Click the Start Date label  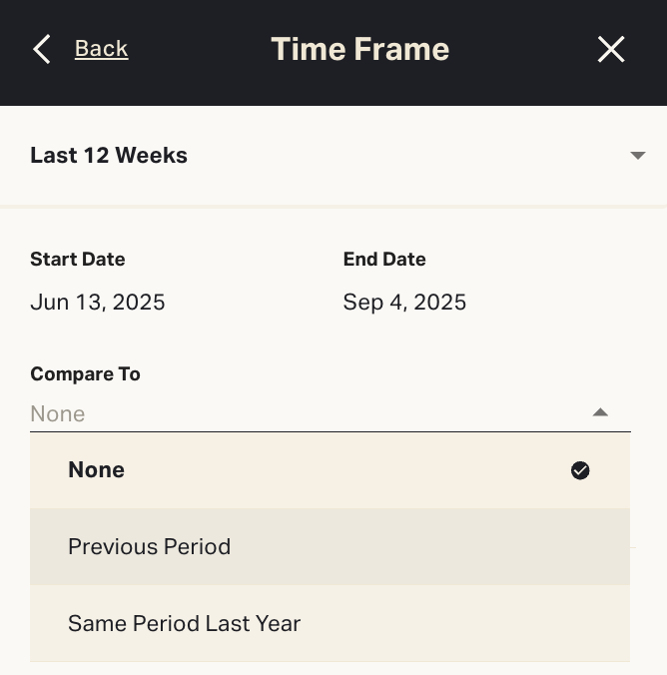pyautogui.click(x=78, y=260)
